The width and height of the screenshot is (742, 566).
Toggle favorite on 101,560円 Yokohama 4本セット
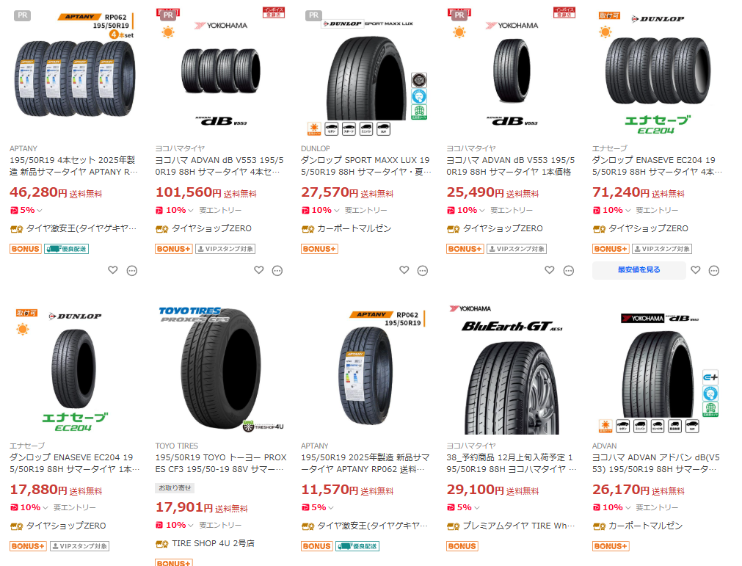coord(258,270)
